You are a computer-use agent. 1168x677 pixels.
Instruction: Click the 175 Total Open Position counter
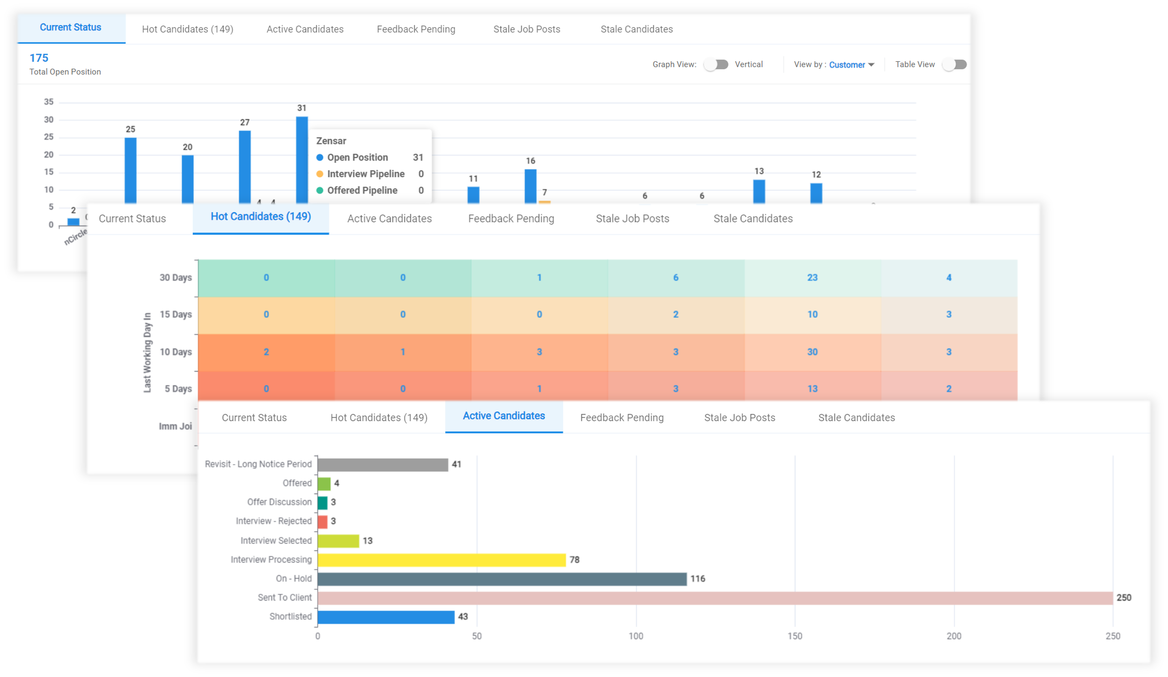[65, 64]
